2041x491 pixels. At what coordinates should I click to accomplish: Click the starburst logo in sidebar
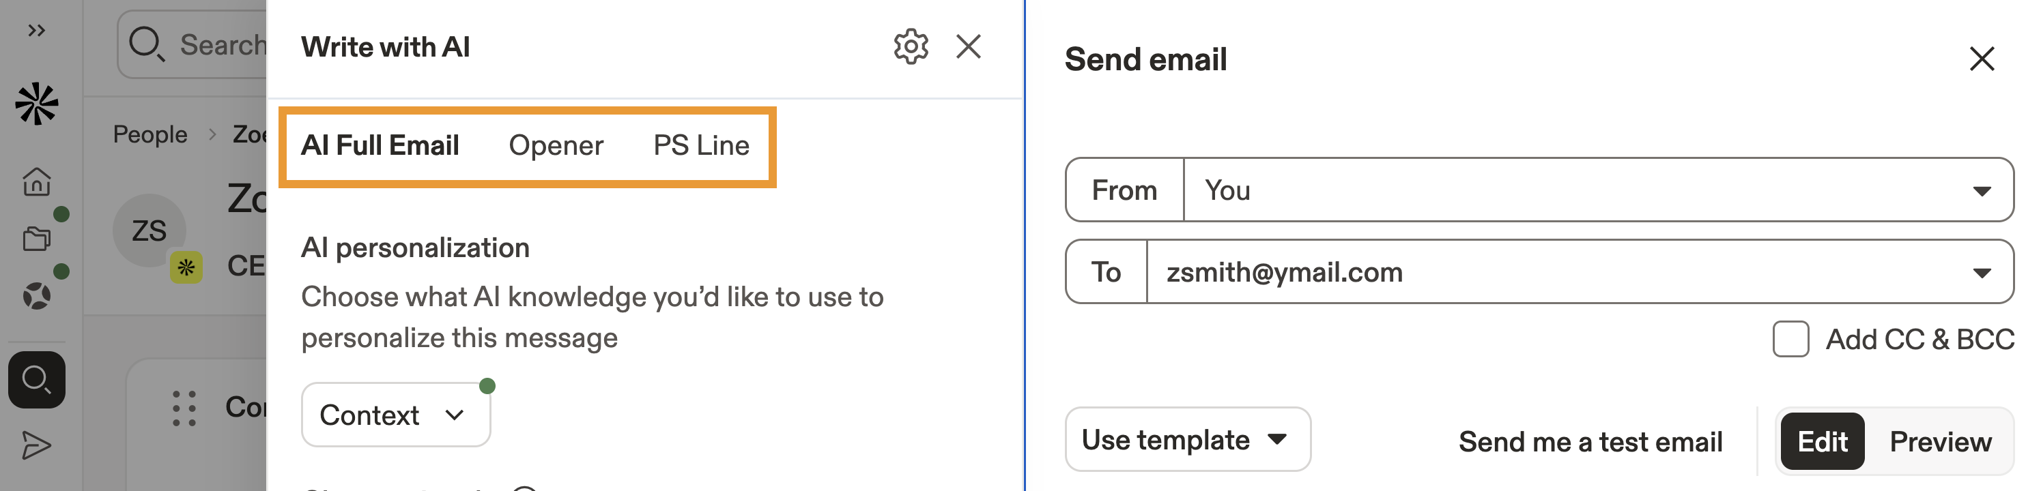coord(36,104)
